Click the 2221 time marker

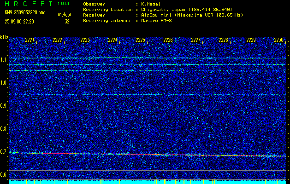point(30,40)
